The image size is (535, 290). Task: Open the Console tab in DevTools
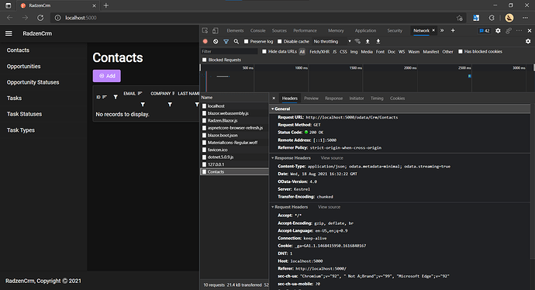257,31
